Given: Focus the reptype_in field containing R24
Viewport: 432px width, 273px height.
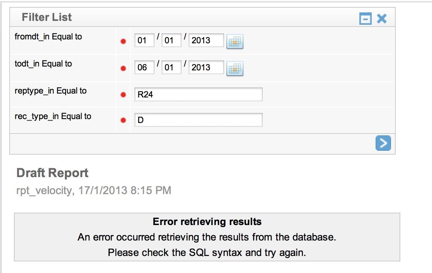Looking at the screenshot, I should point(198,94).
